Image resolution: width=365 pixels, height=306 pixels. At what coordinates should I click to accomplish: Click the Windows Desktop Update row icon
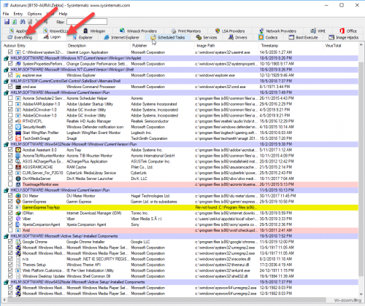point(18,276)
